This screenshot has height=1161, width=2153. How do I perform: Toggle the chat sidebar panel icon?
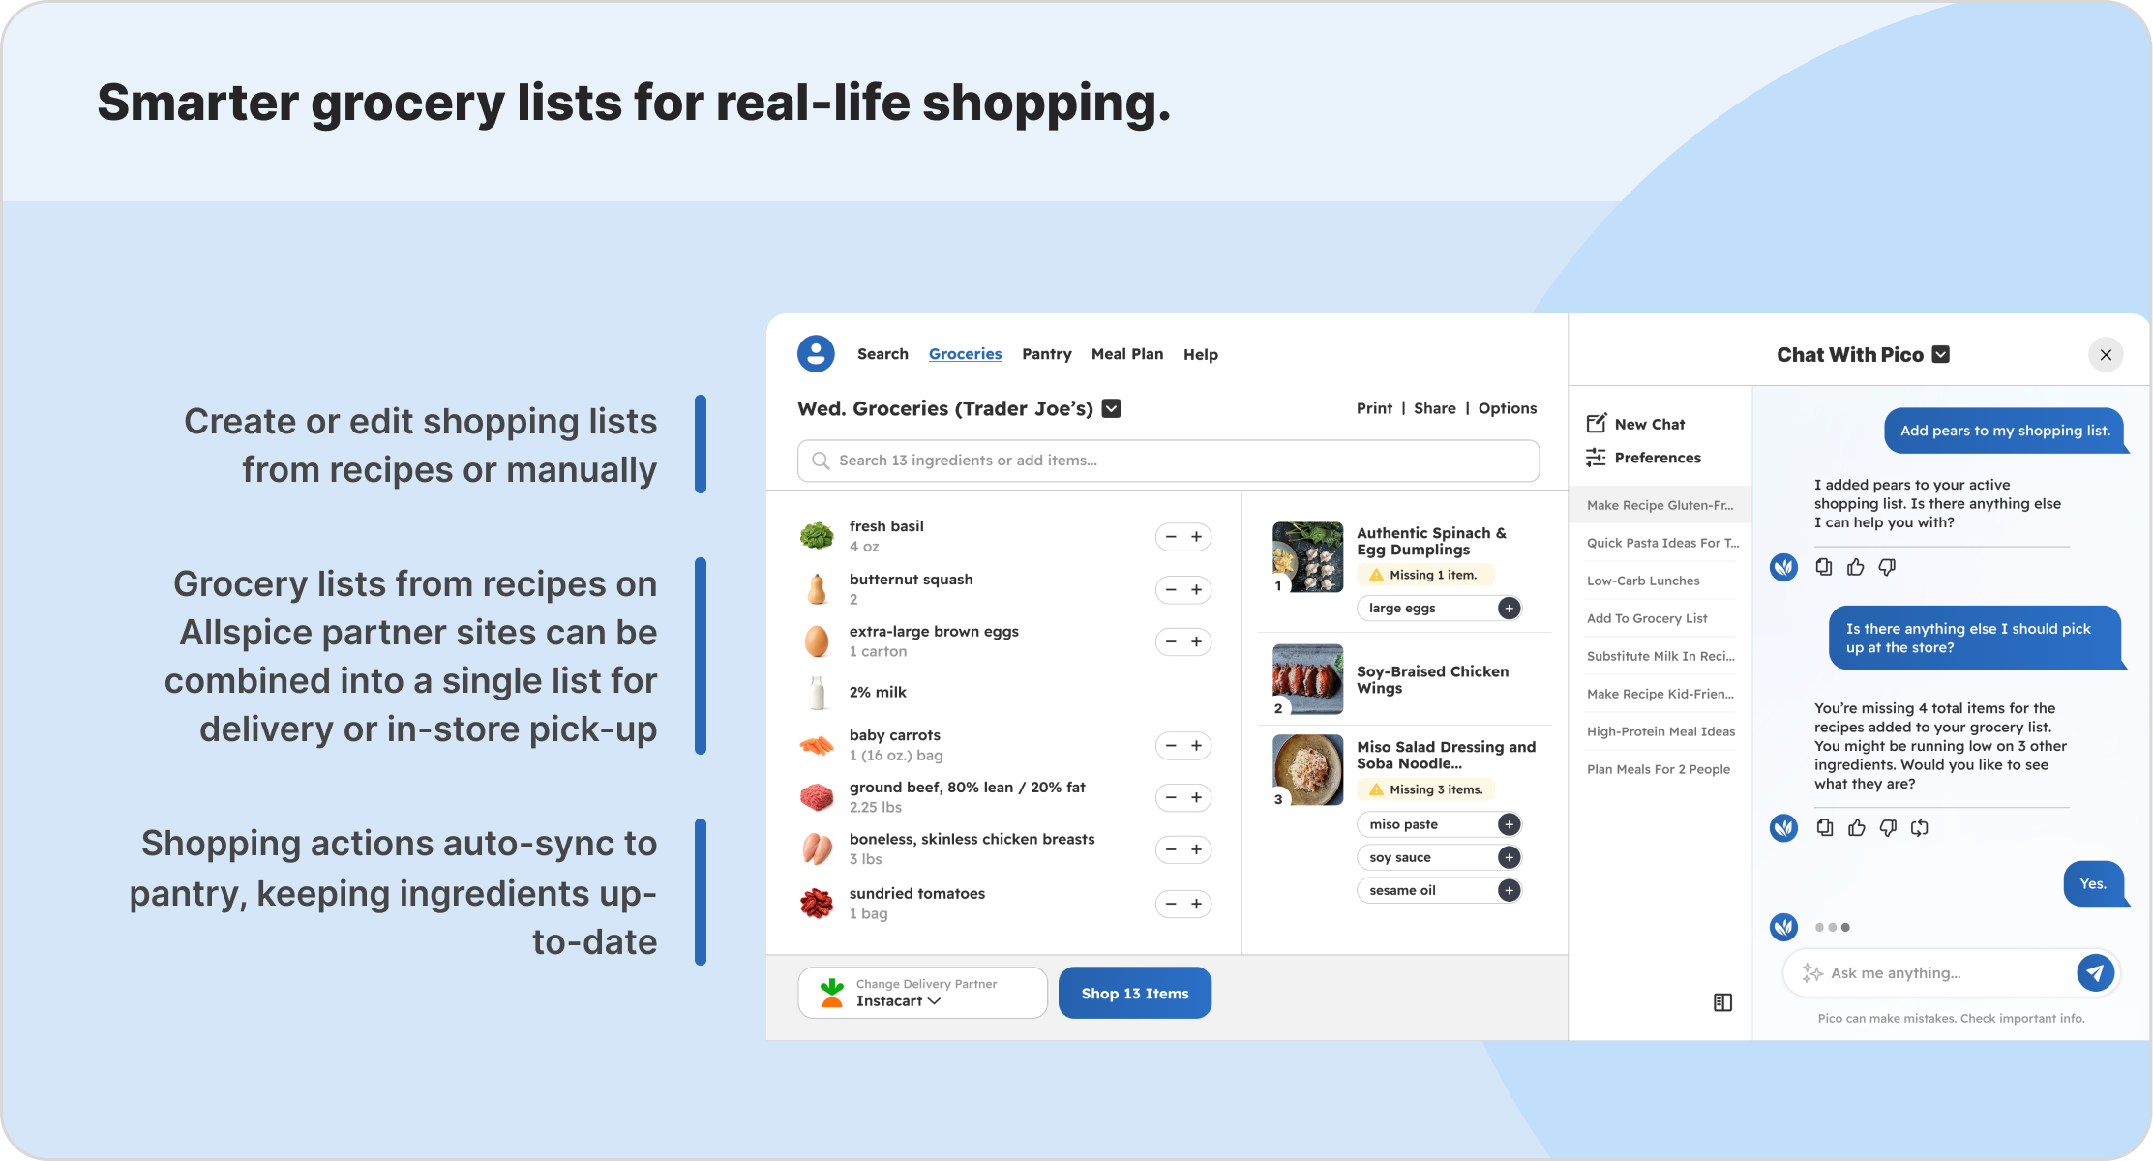[1722, 1002]
